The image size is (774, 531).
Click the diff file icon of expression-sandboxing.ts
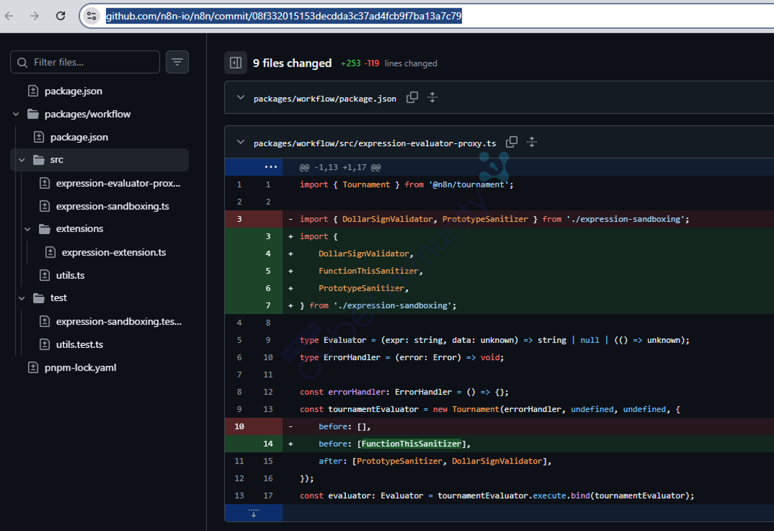[x=44, y=206]
